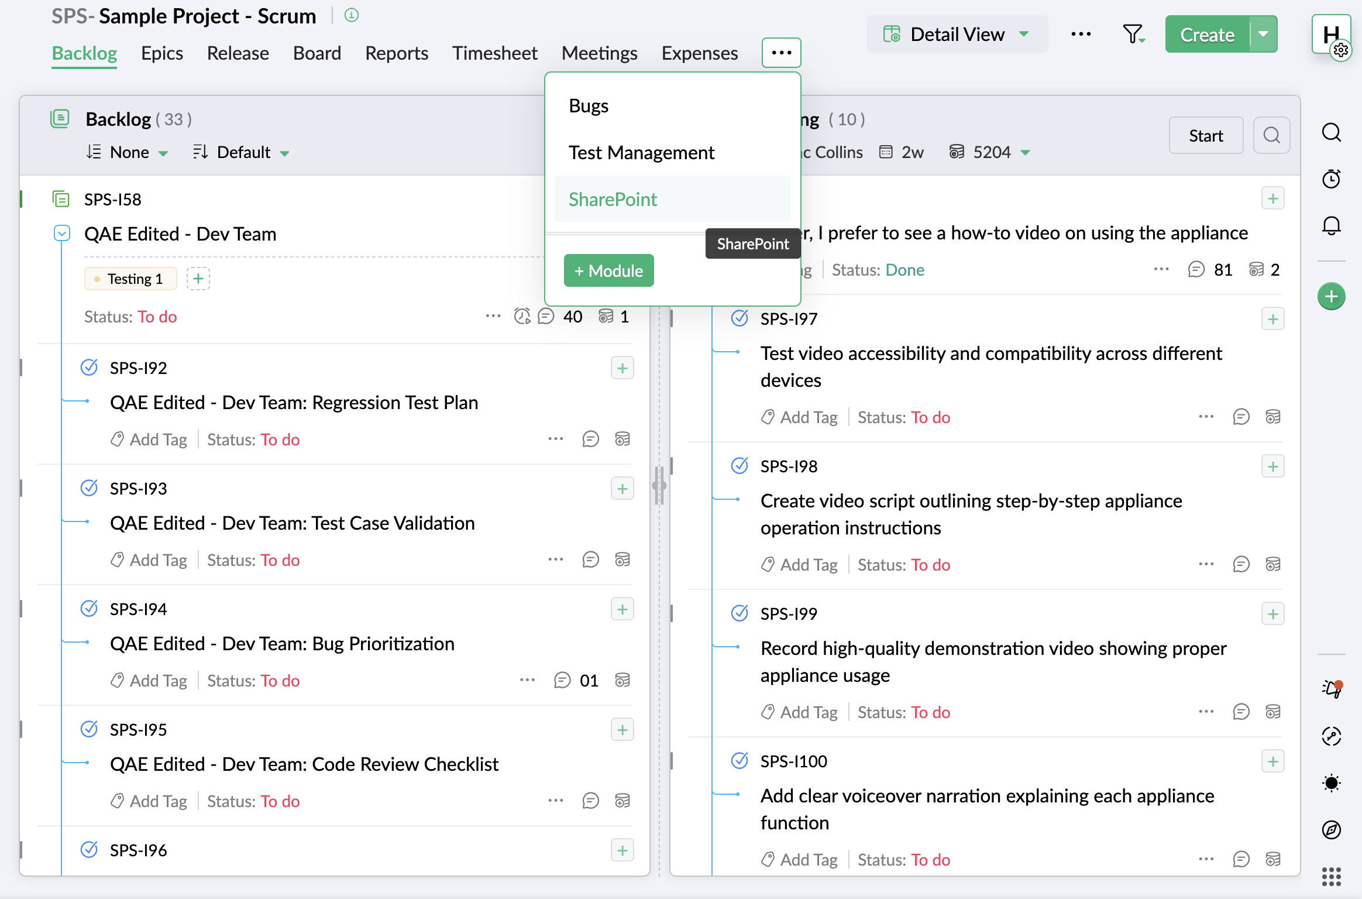The image size is (1362, 899).
Task: Expand the Create button dropdown arrow
Action: (1264, 34)
